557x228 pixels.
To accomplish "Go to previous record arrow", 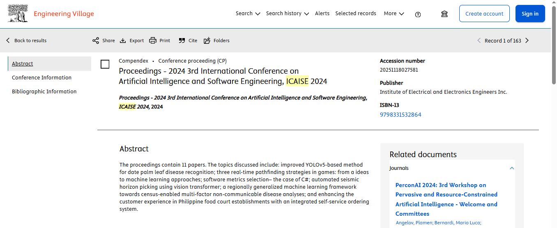I will click(x=479, y=41).
